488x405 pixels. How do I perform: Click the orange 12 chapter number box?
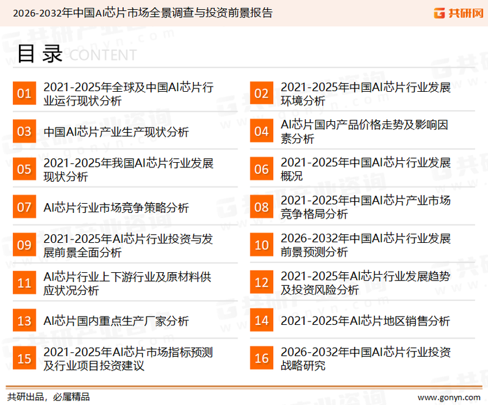[x=262, y=283]
